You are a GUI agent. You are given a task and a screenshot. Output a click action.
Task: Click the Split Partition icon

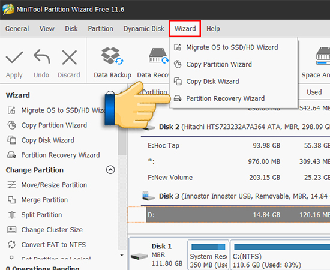click(x=12, y=215)
